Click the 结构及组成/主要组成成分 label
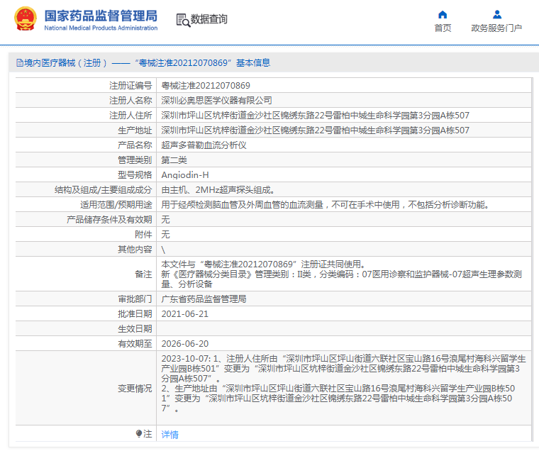 point(103,190)
